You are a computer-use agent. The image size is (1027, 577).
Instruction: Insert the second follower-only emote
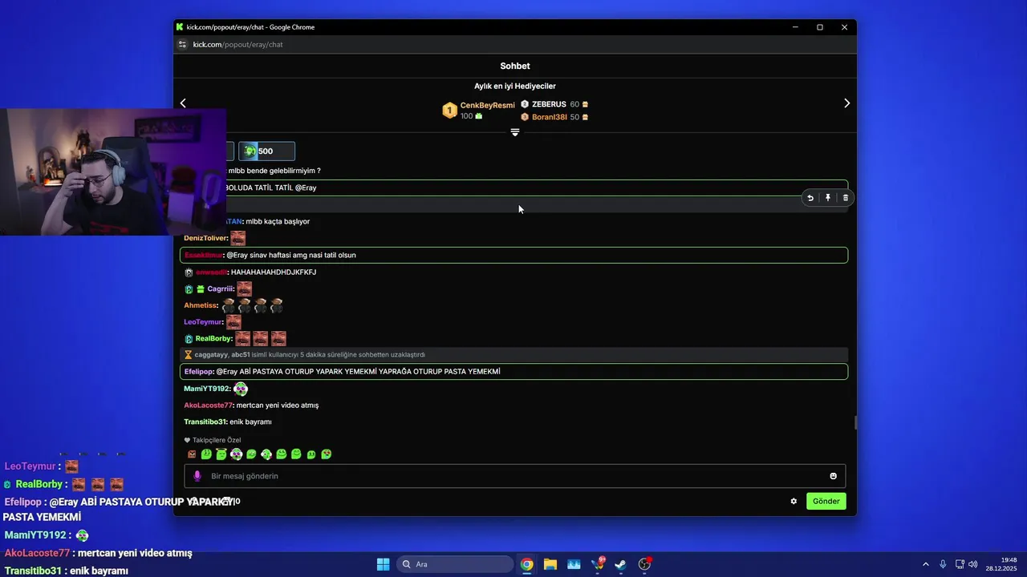pos(206,454)
